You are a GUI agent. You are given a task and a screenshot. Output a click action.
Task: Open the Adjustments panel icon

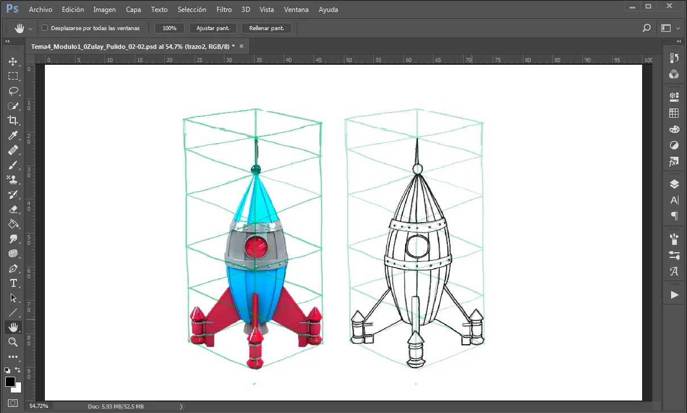[674, 145]
